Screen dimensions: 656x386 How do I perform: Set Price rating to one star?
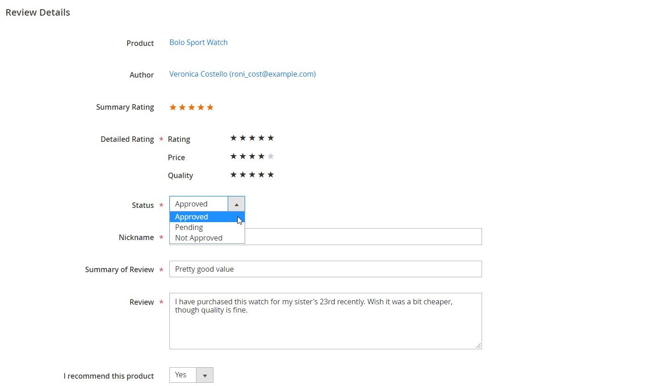click(x=233, y=156)
